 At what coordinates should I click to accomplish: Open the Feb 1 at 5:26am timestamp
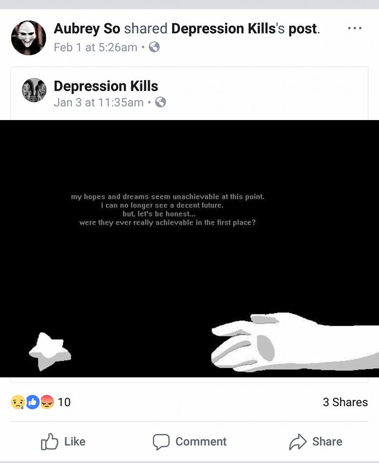[95, 47]
